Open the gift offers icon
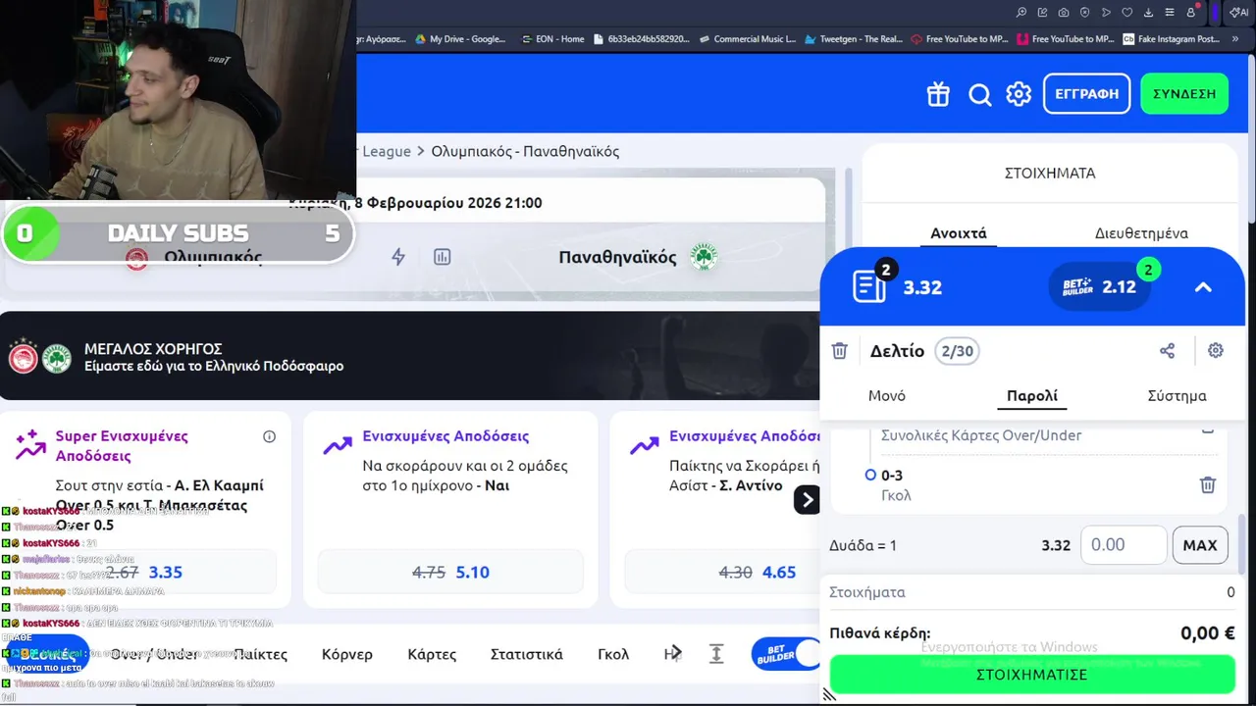Viewport: 1256px width, 706px height. (x=938, y=94)
